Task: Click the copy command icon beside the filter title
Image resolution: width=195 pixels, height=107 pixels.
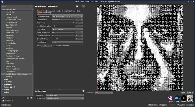Action: pos(77,6)
